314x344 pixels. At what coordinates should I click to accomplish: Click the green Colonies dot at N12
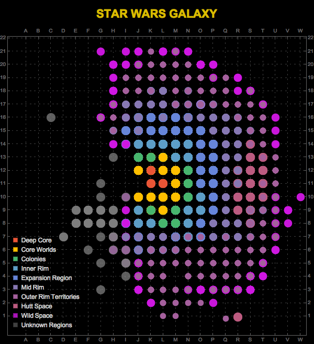pyautogui.click(x=188, y=170)
